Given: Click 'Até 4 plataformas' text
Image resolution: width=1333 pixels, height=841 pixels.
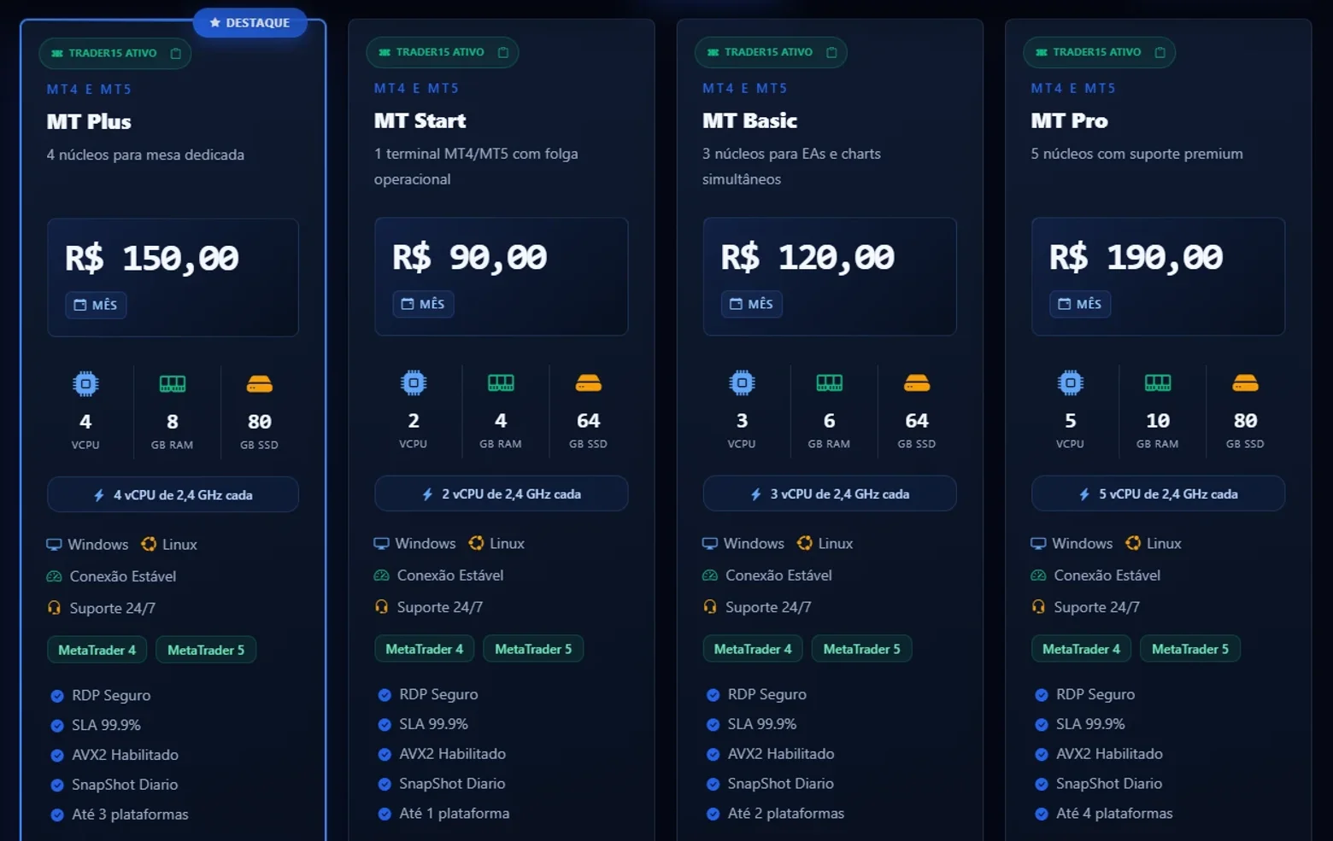Looking at the screenshot, I should pos(1114,814).
